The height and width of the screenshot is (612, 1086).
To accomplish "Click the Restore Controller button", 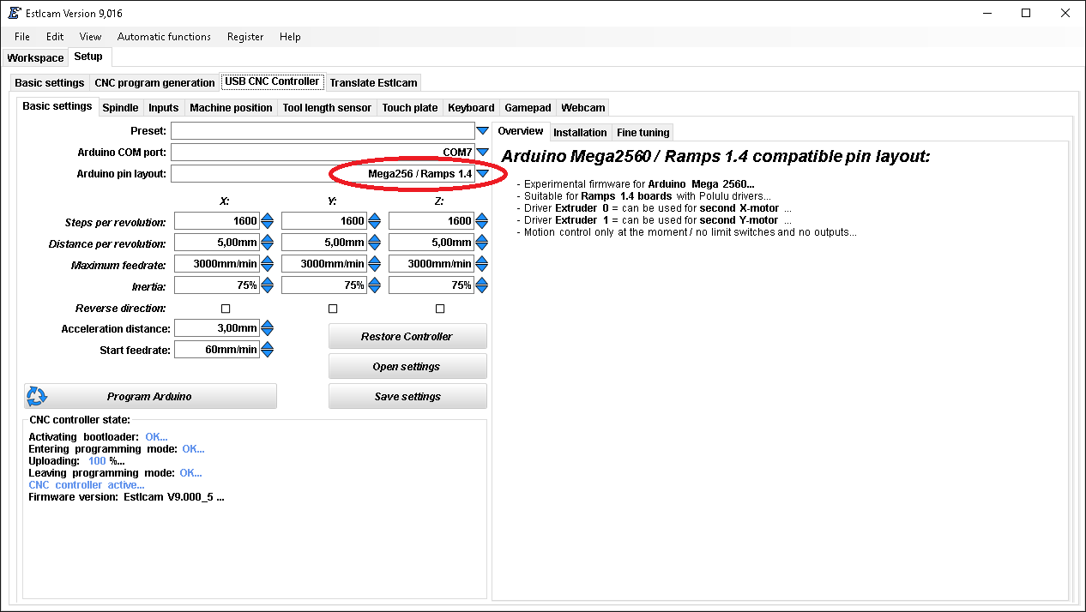I will (407, 336).
